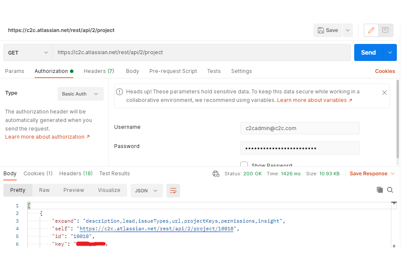Image resolution: width=402 pixels, height=264 pixels.
Task: Open the comments icon next to the pencil
Action: (x=385, y=30)
